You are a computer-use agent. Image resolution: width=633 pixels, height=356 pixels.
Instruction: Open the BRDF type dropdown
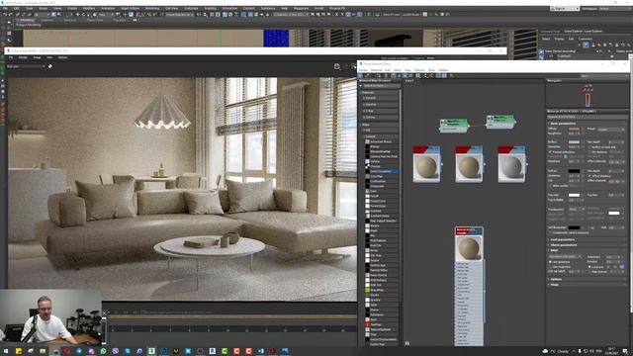pyautogui.click(x=565, y=257)
